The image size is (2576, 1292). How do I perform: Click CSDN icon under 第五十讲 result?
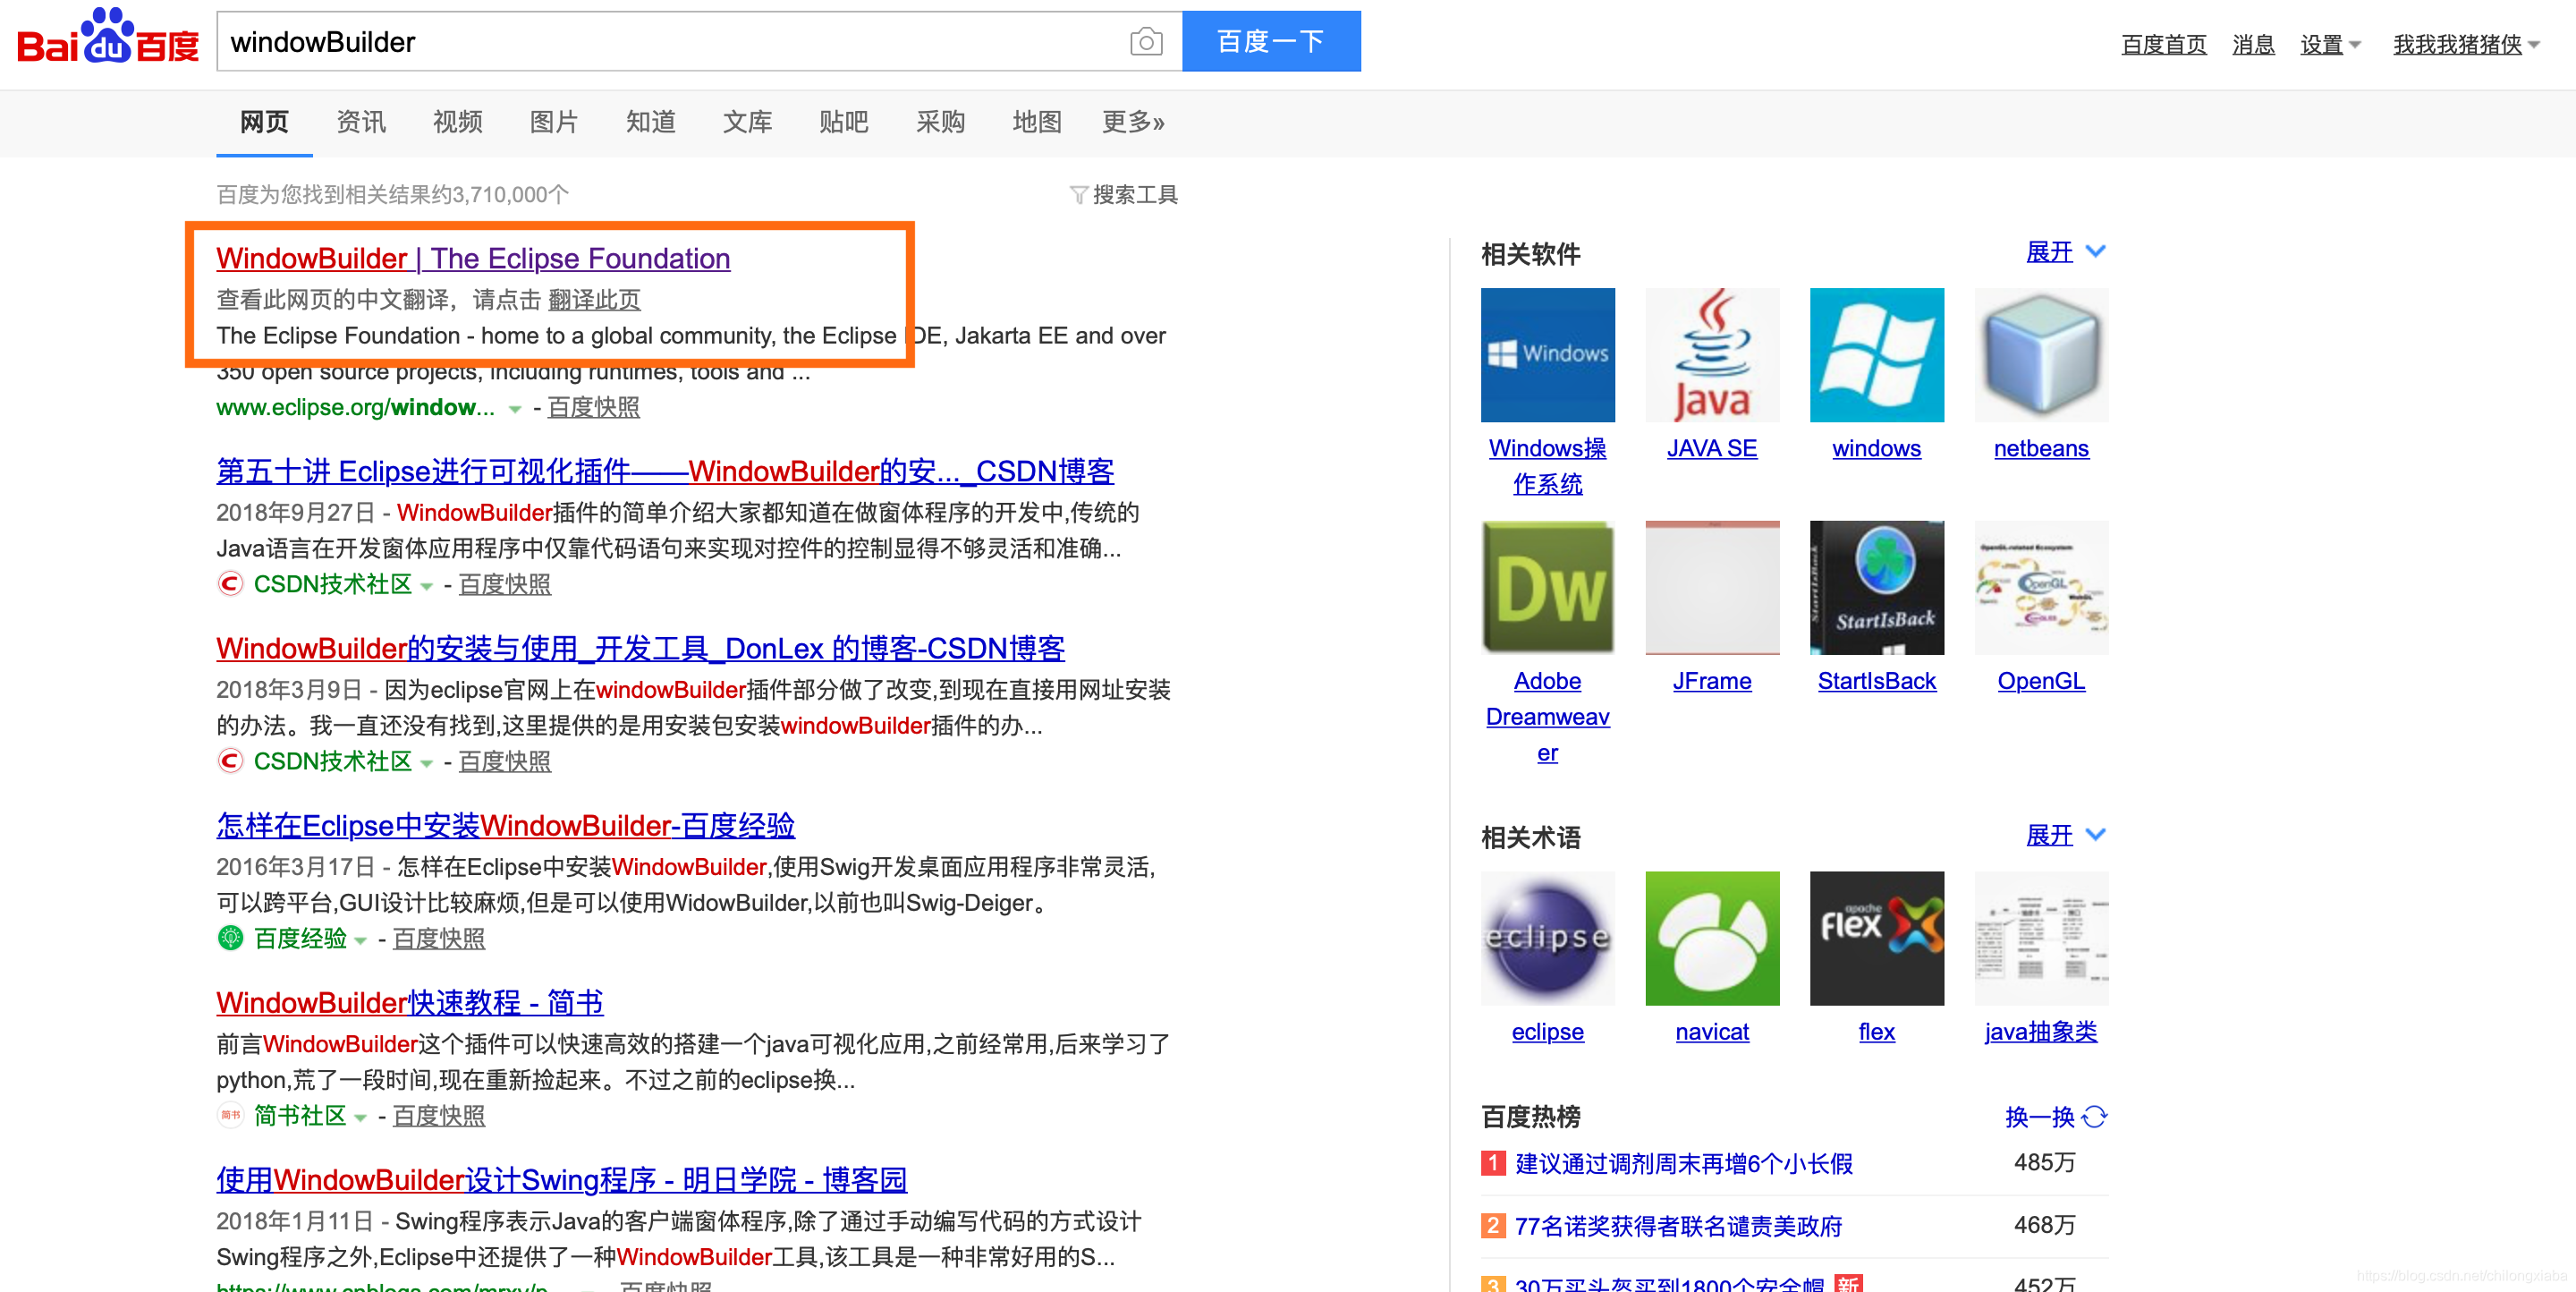click(230, 583)
